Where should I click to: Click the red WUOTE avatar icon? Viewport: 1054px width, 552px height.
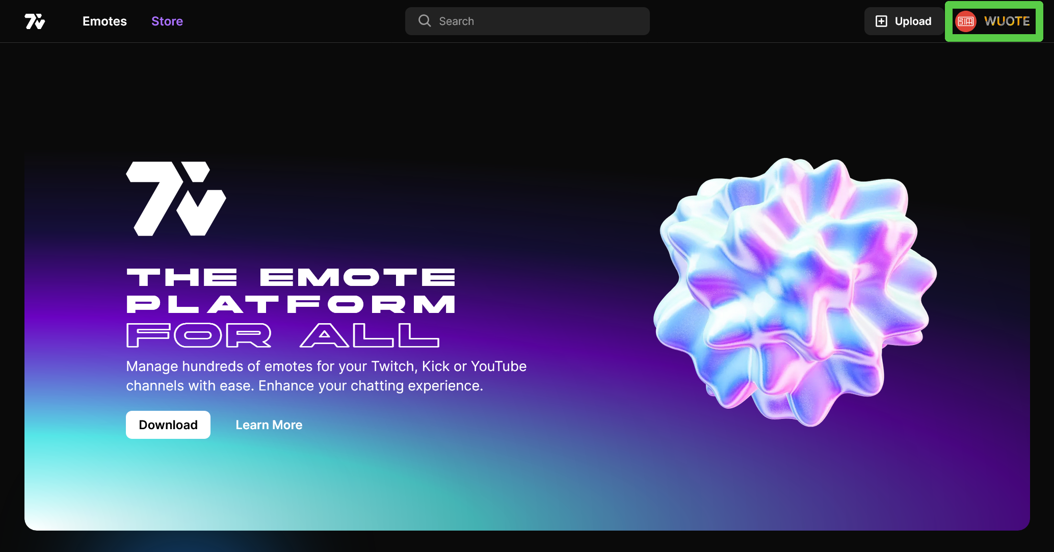pos(965,21)
